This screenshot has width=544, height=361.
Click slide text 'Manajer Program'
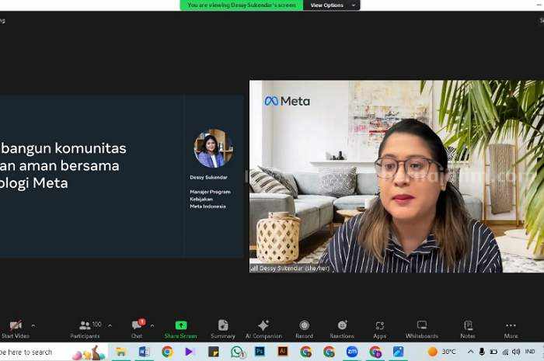coord(210,192)
